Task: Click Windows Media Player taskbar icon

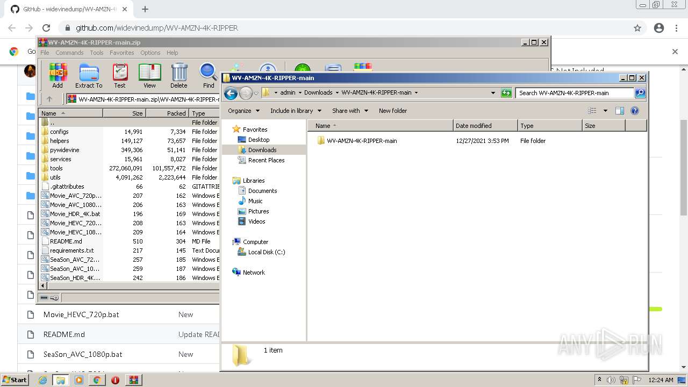Action: 79,380
